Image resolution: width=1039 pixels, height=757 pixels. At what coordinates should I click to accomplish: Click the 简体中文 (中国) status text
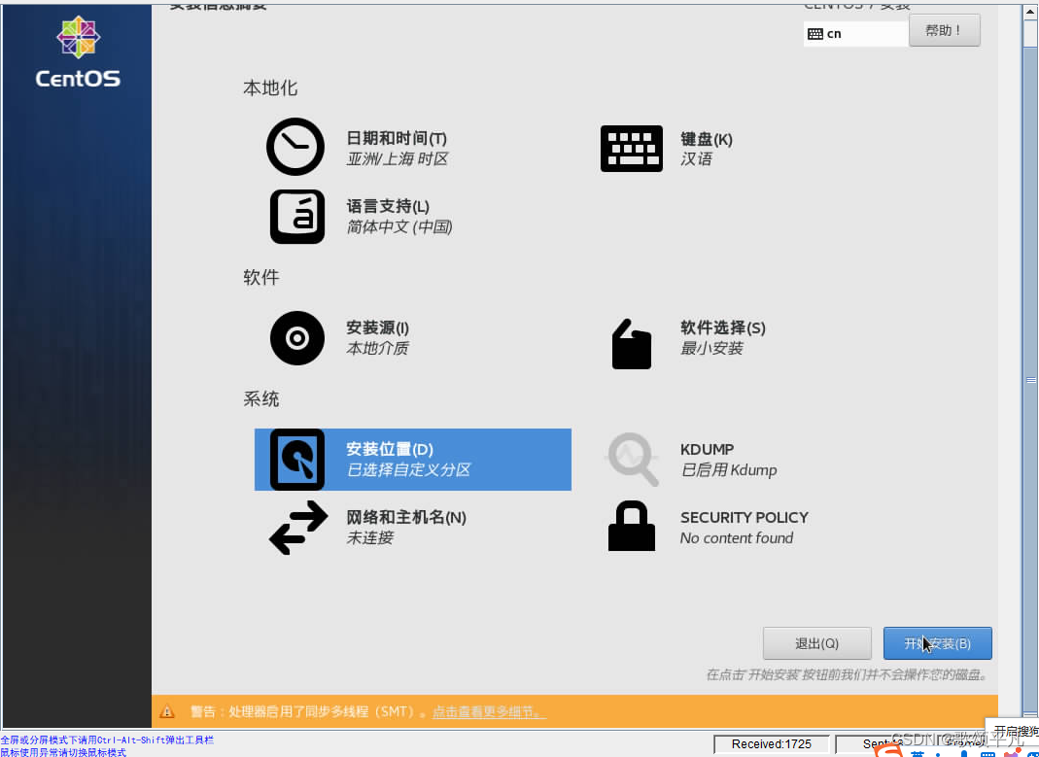[x=399, y=227]
